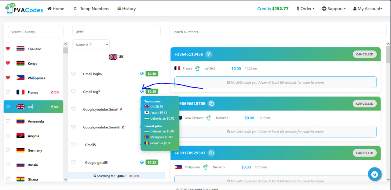The image size is (391, 190).
Task: Click the globe icon beside Gmail login7
Action: click(x=142, y=73)
